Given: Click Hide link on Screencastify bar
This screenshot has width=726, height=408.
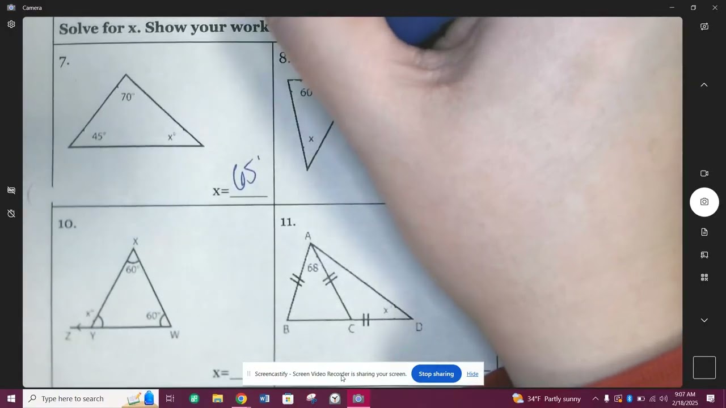Looking at the screenshot, I should [x=472, y=374].
